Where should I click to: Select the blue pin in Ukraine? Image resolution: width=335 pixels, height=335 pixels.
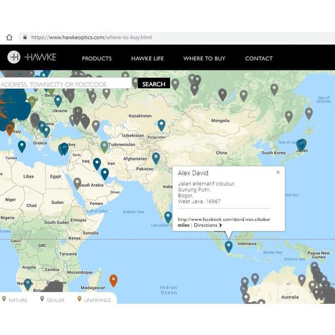point(58,100)
